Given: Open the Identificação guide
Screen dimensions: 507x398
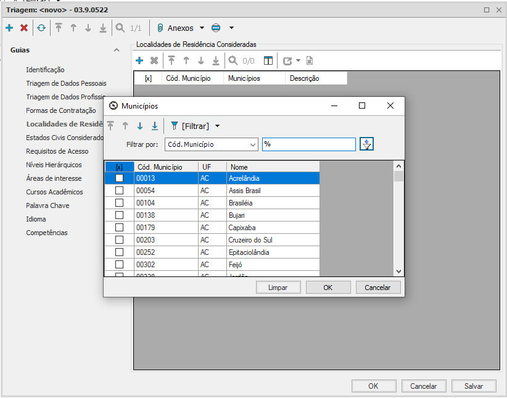Looking at the screenshot, I should pyautogui.click(x=45, y=70).
